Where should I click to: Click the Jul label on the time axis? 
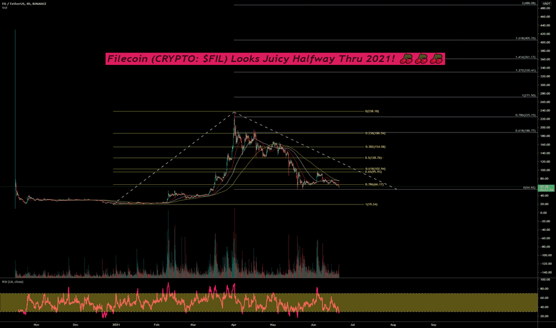click(353, 324)
